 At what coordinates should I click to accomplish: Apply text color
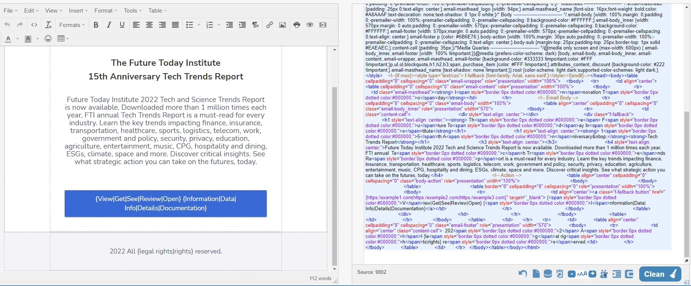pos(8,39)
